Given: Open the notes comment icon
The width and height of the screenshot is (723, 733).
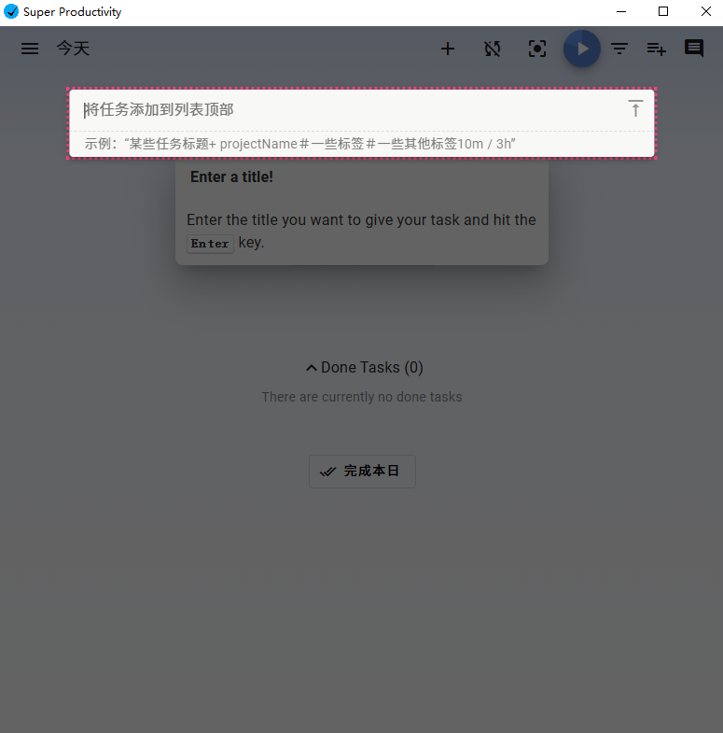Looking at the screenshot, I should 694,49.
